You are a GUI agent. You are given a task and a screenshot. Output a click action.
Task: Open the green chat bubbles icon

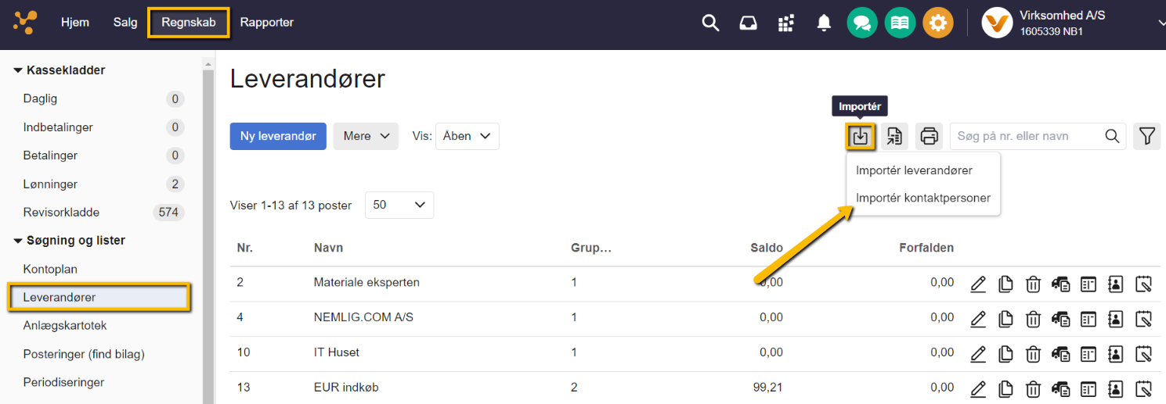pos(862,23)
